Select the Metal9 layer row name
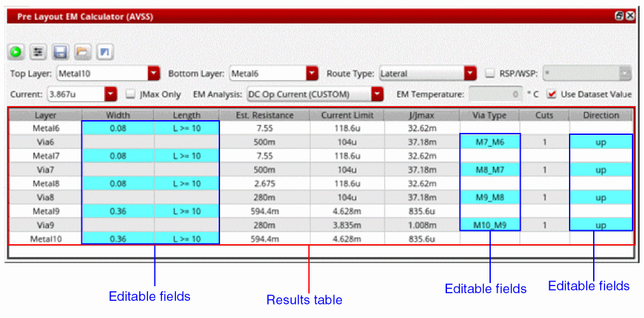 pyautogui.click(x=46, y=211)
